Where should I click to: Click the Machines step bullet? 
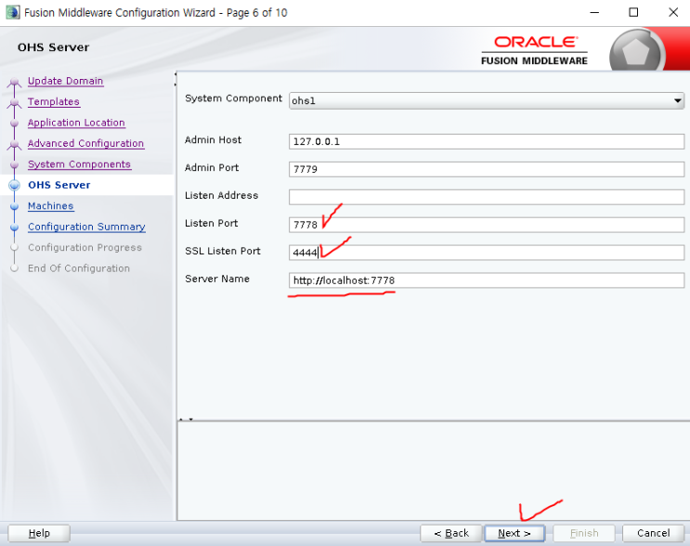[x=14, y=206]
